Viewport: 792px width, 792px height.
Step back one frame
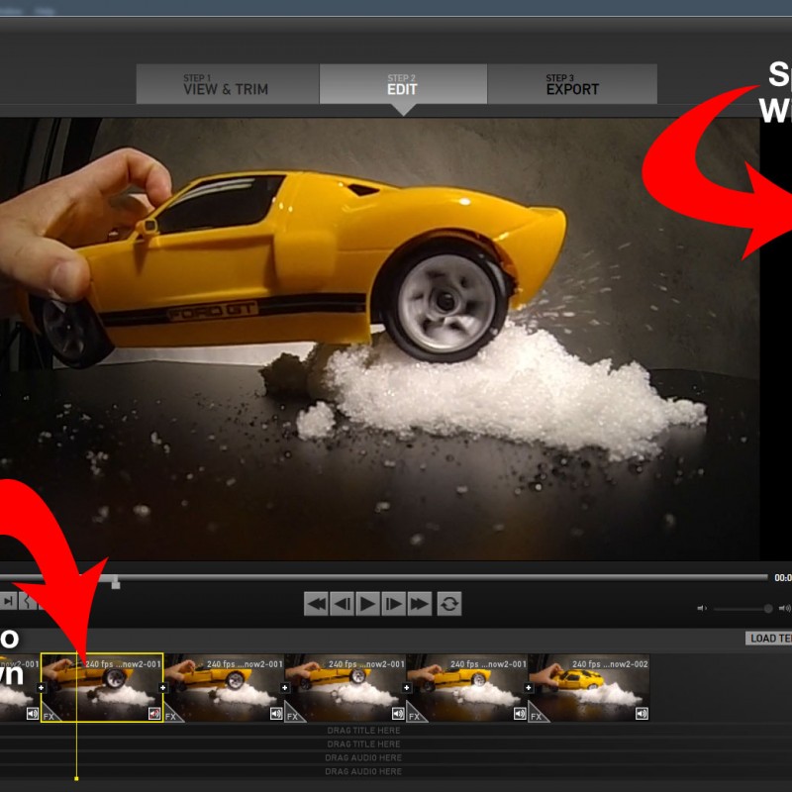point(342,603)
